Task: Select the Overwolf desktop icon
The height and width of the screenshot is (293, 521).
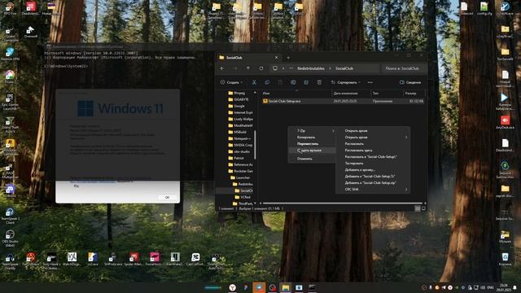Action: coord(31,32)
